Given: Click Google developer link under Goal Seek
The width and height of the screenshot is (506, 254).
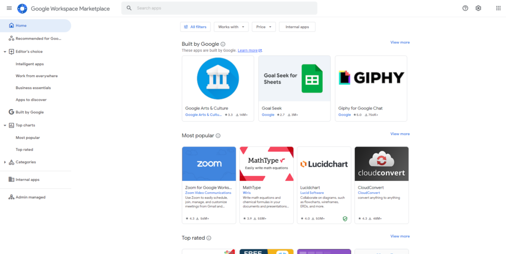Looking at the screenshot, I should [x=268, y=115].
